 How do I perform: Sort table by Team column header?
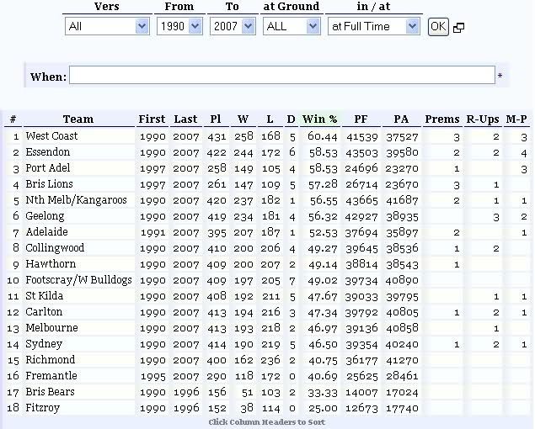[78, 119]
